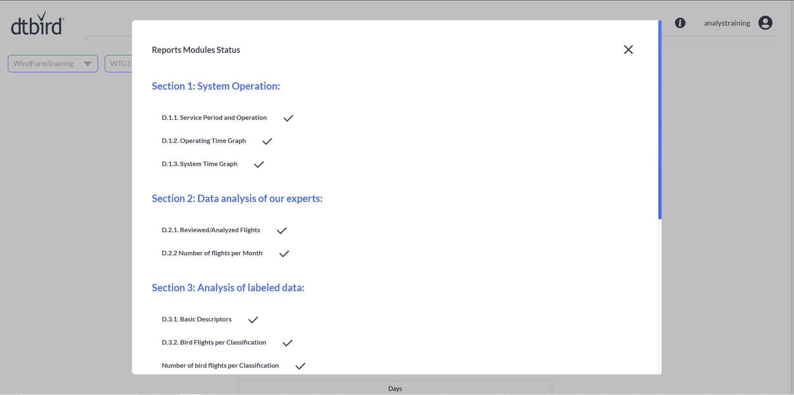Screen dimensions: 794x395
Task: Click Section 1: System Operation heading
Action: pyautogui.click(x=216, y=86)
